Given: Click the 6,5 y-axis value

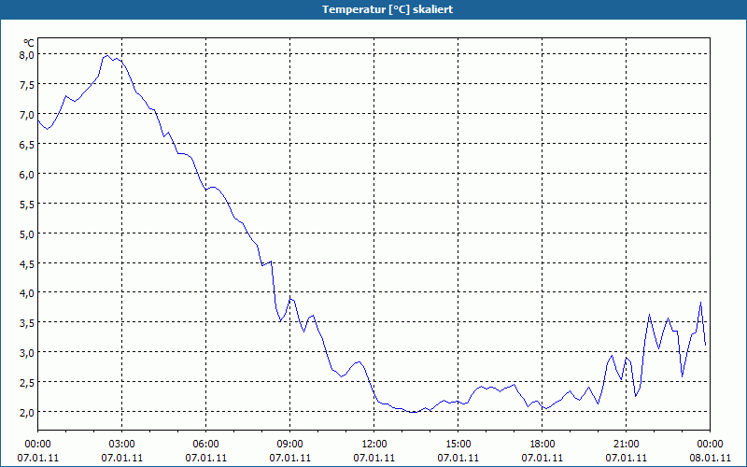Looking at the screenshot, I should 26,145.
